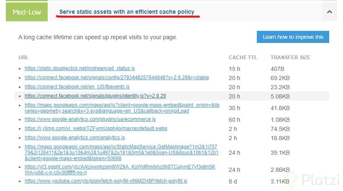Select the '41.8KB' transfer size value

(x=280, y=108)
